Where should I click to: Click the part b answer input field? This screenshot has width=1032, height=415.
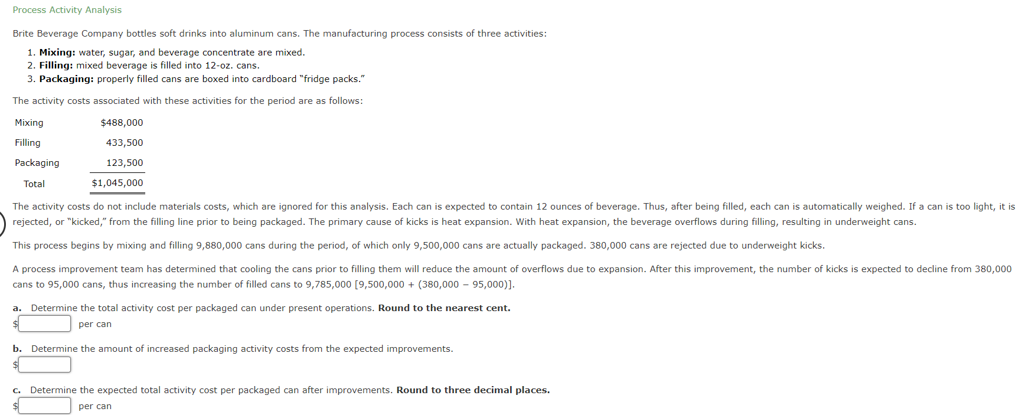44,364
